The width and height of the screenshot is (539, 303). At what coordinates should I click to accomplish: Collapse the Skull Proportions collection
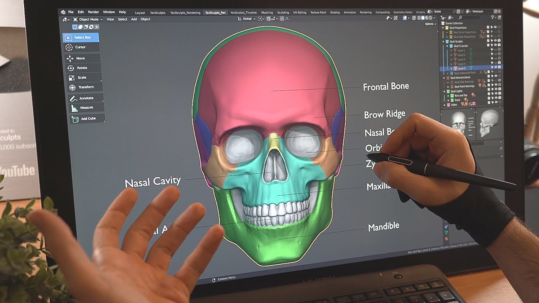[x=443, y=28]
